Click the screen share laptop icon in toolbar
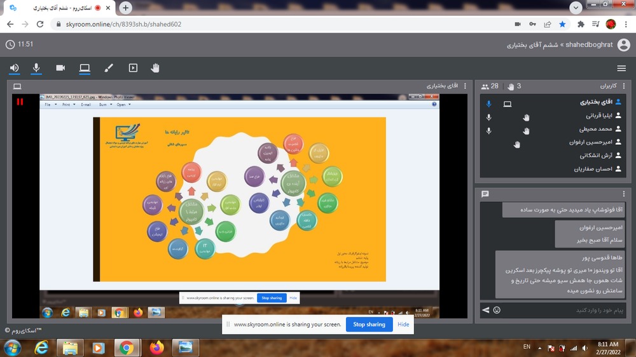This screenshot has width=636, height=357. [x=85, y=68]
